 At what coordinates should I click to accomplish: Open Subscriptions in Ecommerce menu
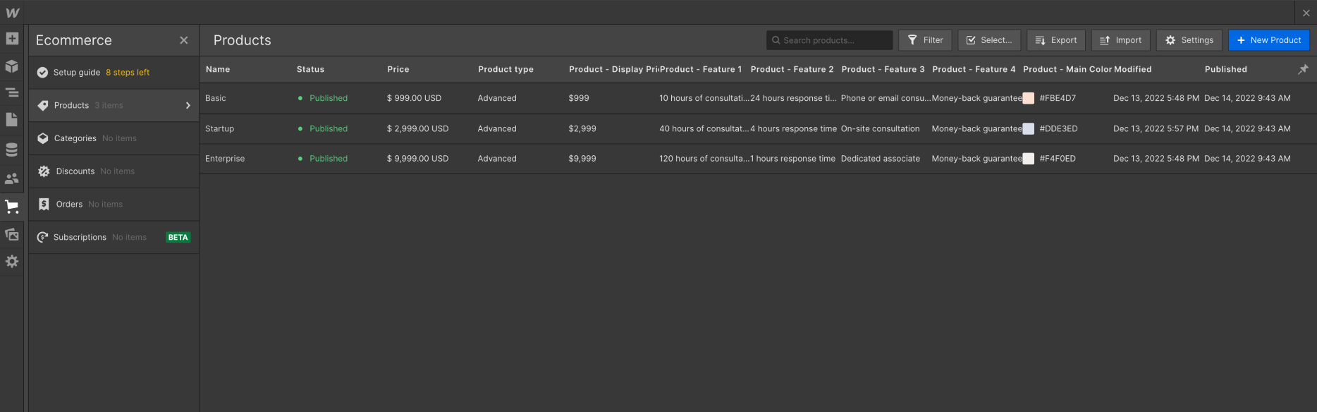[x=114, y=237]
